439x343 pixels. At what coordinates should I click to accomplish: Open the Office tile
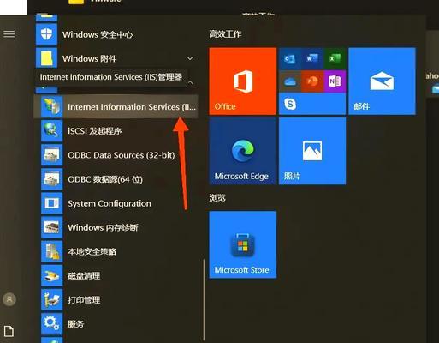242,81
